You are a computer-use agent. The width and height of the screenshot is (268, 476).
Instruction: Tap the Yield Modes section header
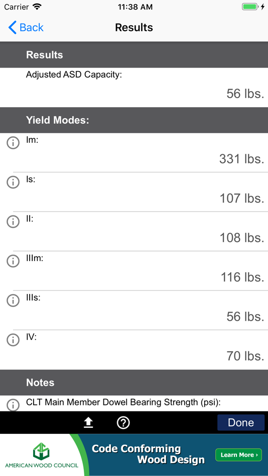(x=134, y=120)
